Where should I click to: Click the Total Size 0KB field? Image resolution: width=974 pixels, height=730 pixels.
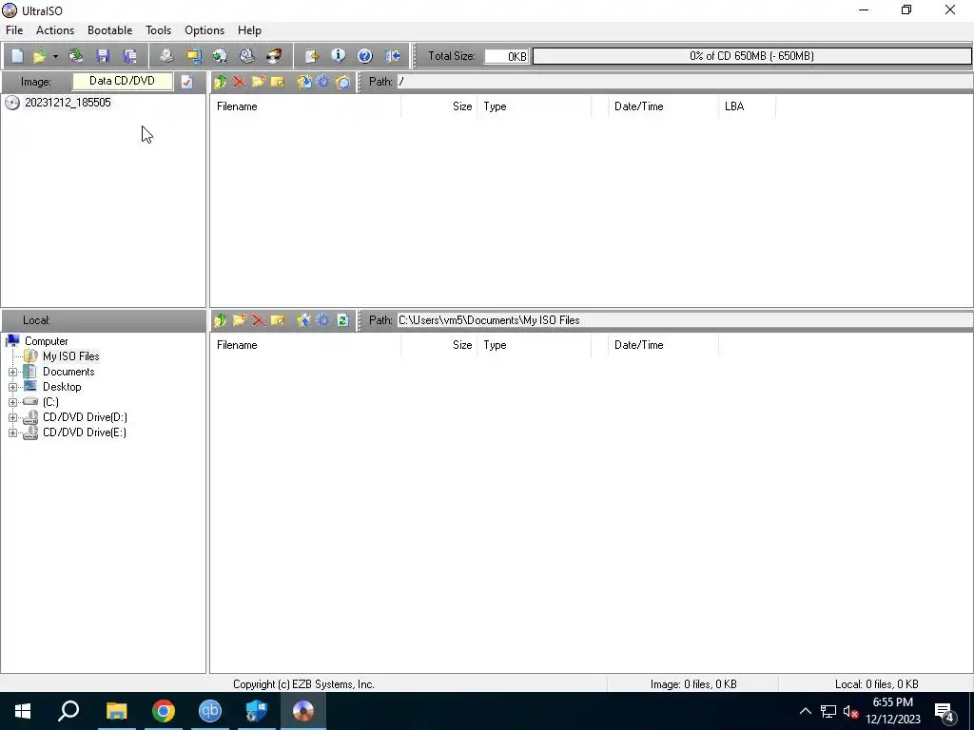[506, 56]
